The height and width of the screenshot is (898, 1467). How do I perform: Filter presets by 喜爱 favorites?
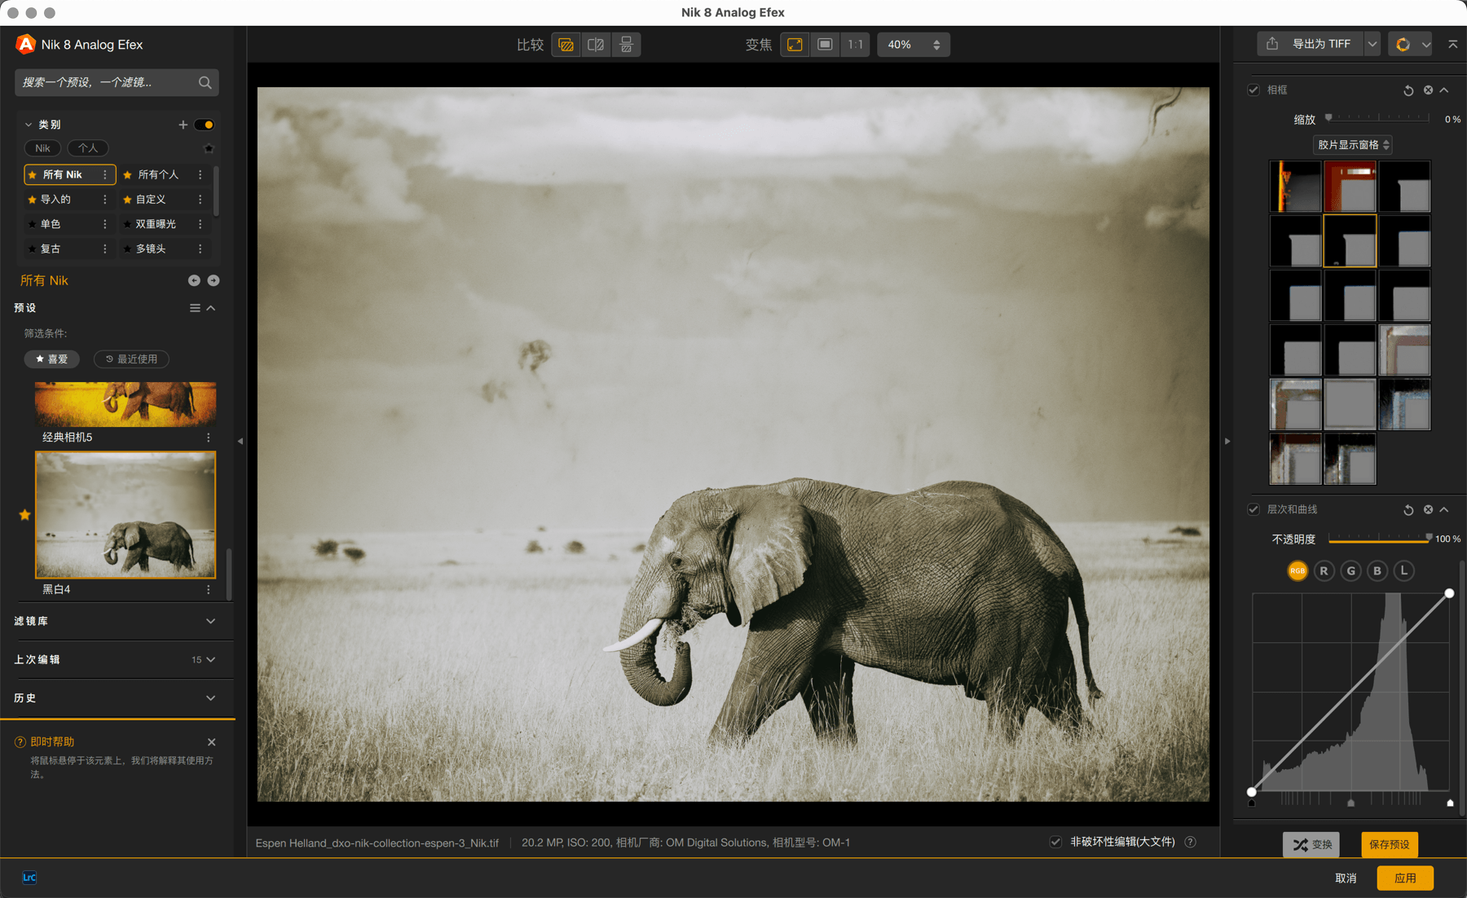(51, 359)
